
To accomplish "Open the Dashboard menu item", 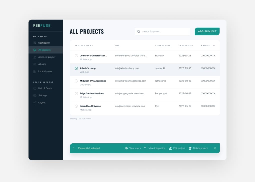I will [46, 43].
